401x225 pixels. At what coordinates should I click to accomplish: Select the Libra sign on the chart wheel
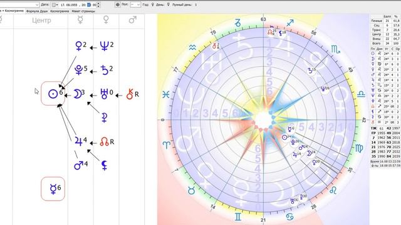coord(361,94)
